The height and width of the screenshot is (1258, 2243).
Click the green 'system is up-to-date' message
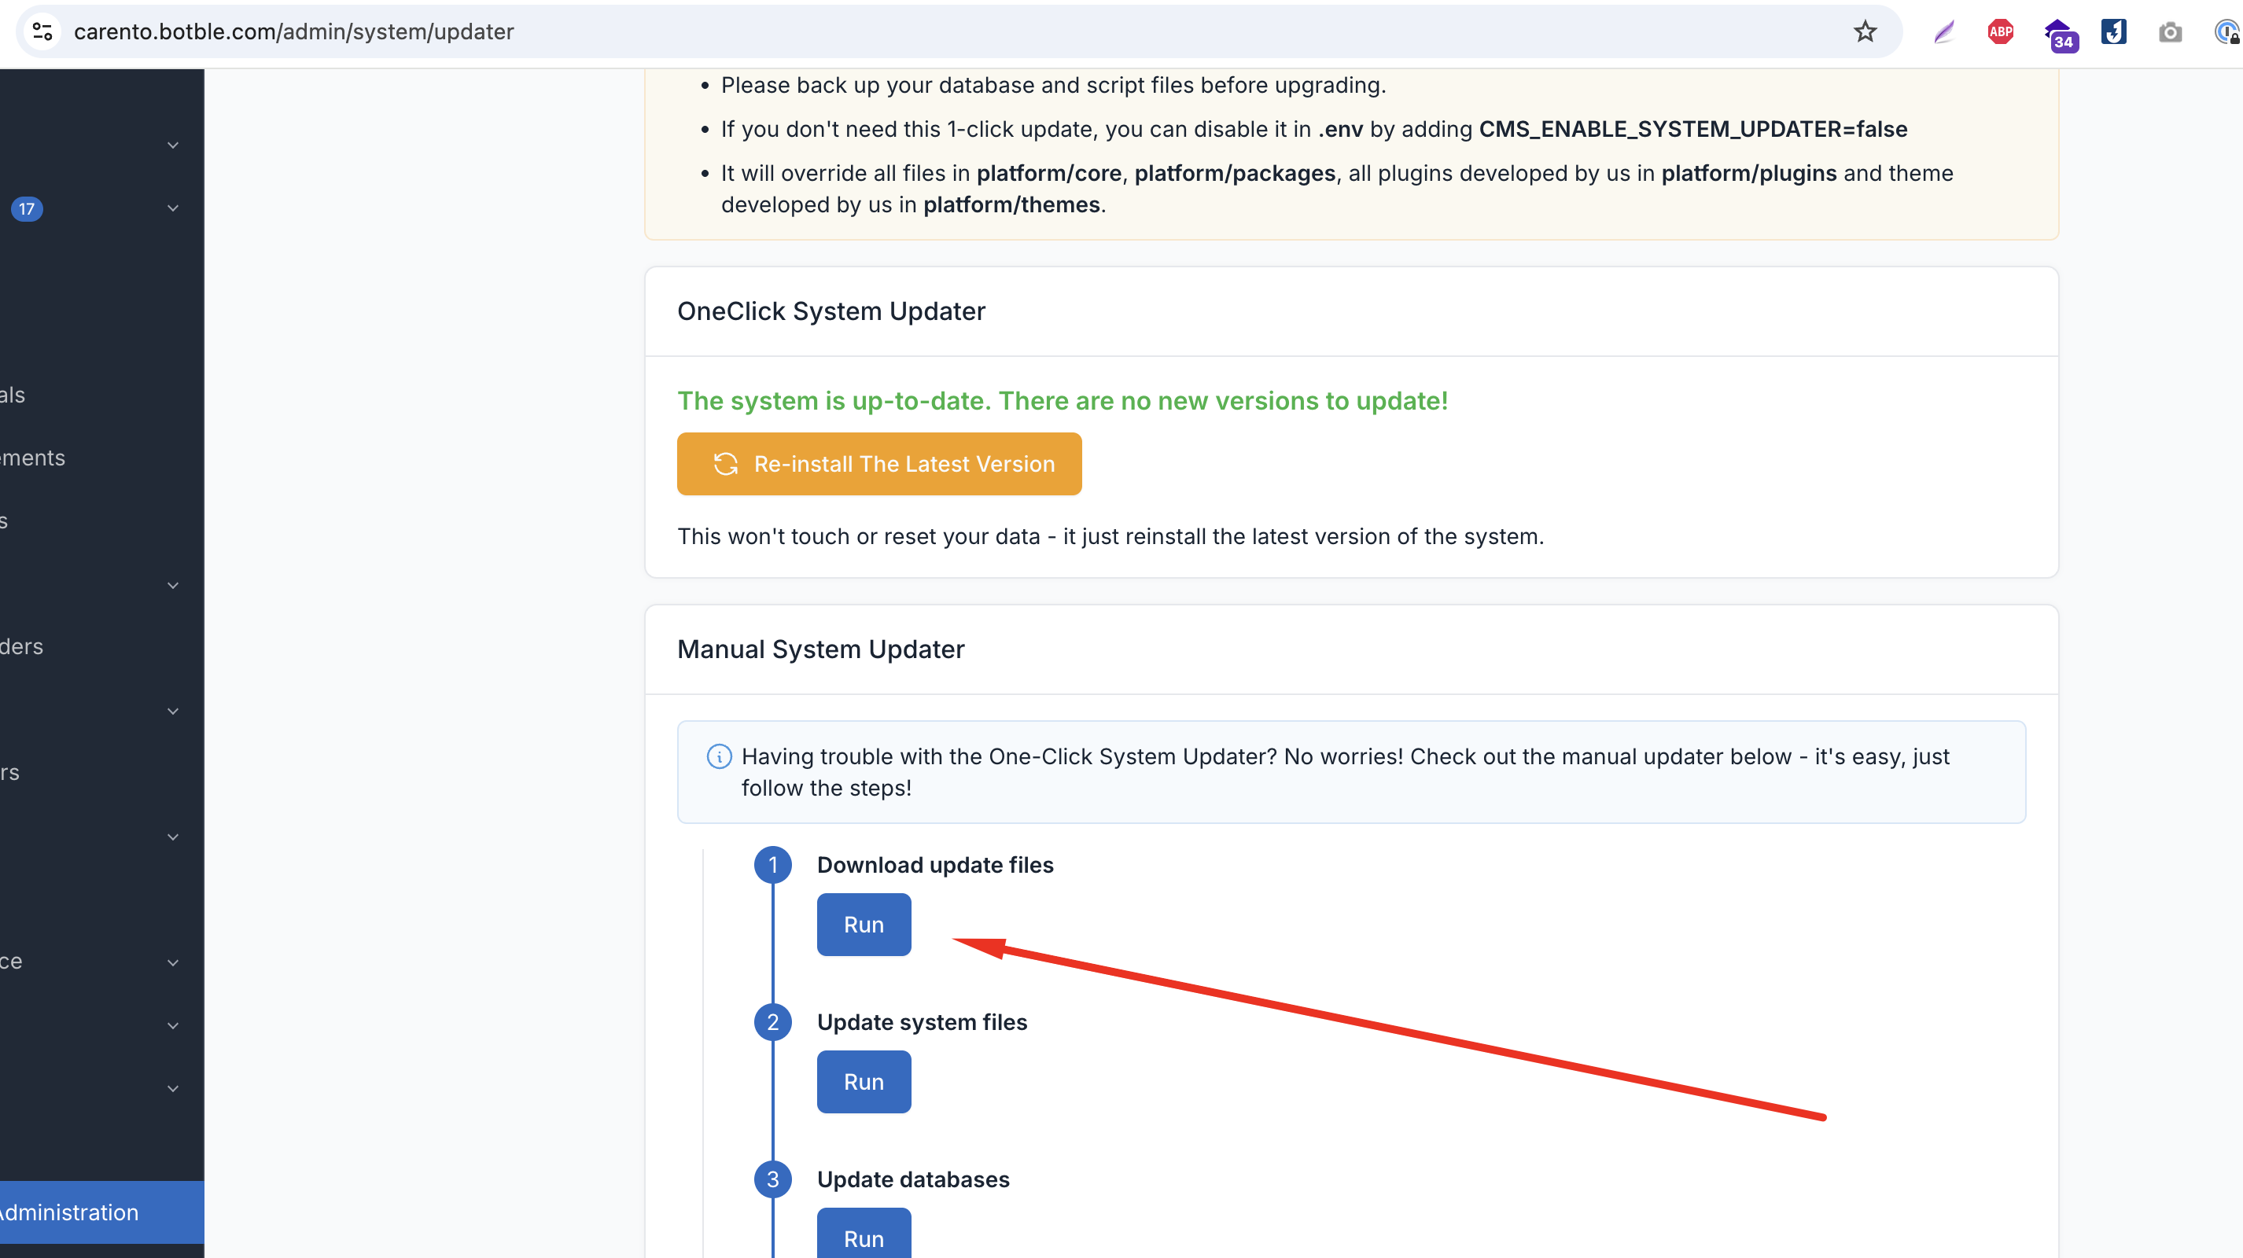(1063, 401)
